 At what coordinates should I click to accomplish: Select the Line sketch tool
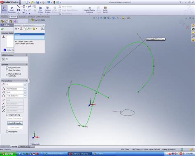(19, 7)
